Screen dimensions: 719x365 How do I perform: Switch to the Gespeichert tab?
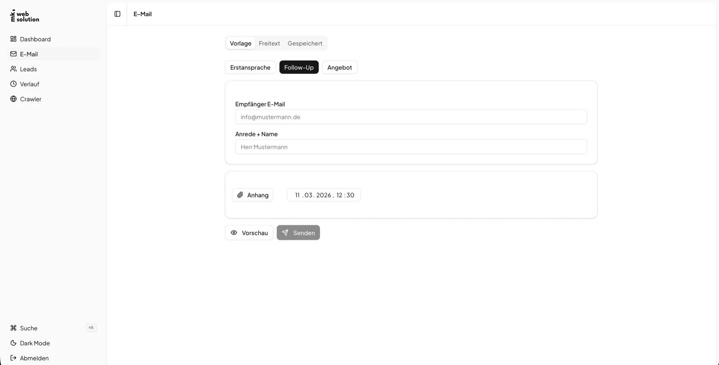click(x=305, y=43)
